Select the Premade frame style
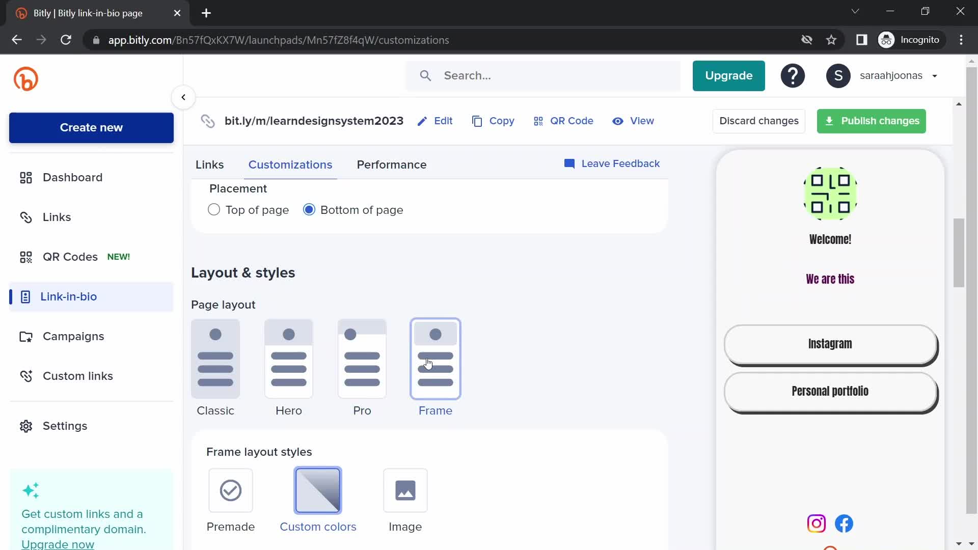This screenshot has width=978, height=550. pos(231,490)
